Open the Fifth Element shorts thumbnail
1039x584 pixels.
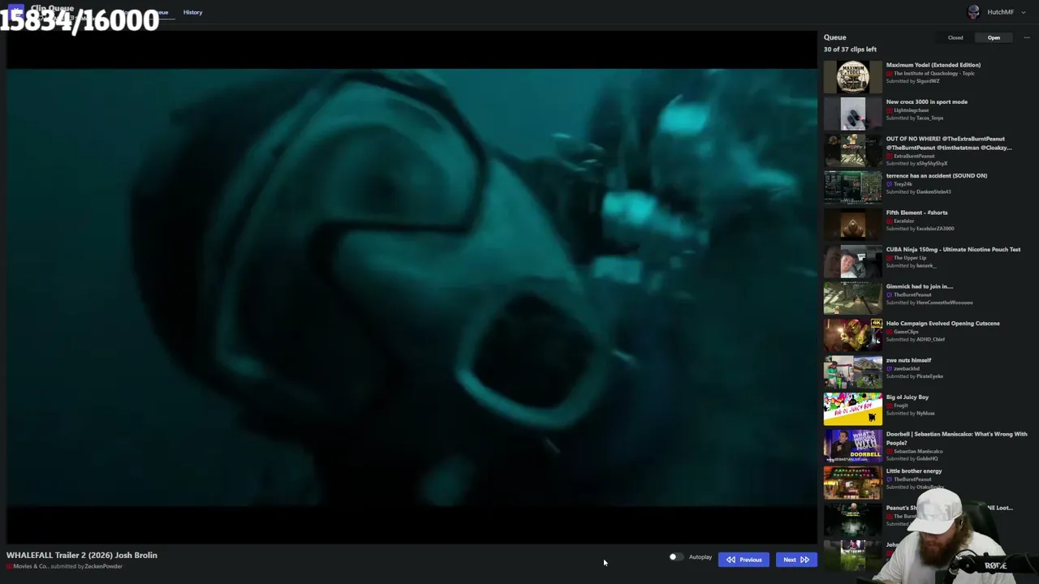[852, 225]
